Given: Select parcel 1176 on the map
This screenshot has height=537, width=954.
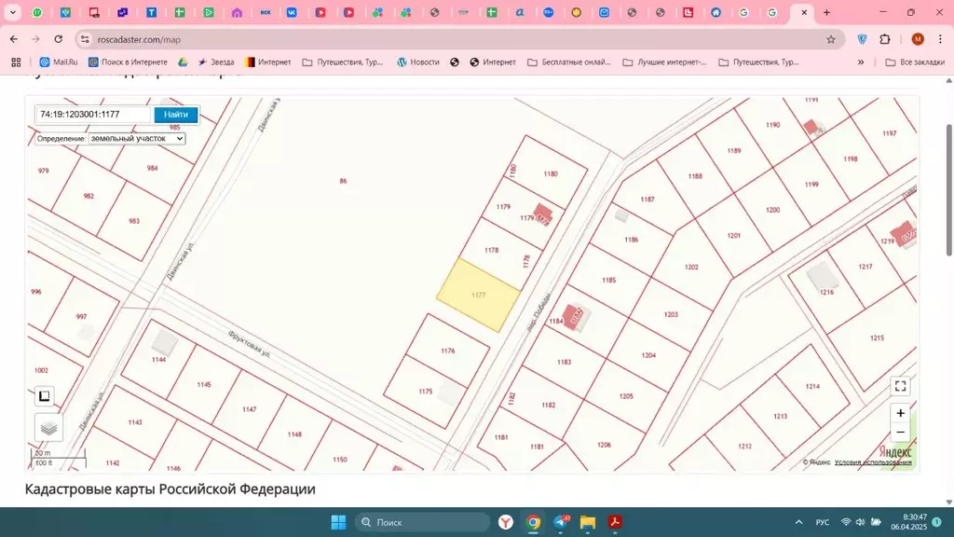Looking at the screenshot, I should (x=448, y=351).
